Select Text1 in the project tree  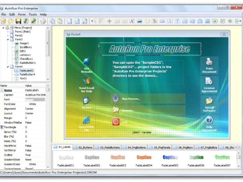[23, 78]
